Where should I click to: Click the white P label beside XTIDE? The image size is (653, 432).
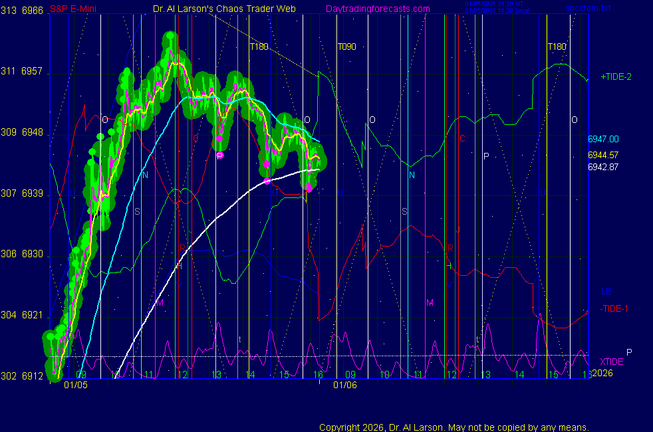pyautogui.click(x=629, y=352)
